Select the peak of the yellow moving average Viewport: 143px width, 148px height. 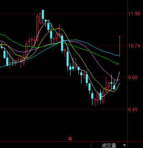point(59,28)
